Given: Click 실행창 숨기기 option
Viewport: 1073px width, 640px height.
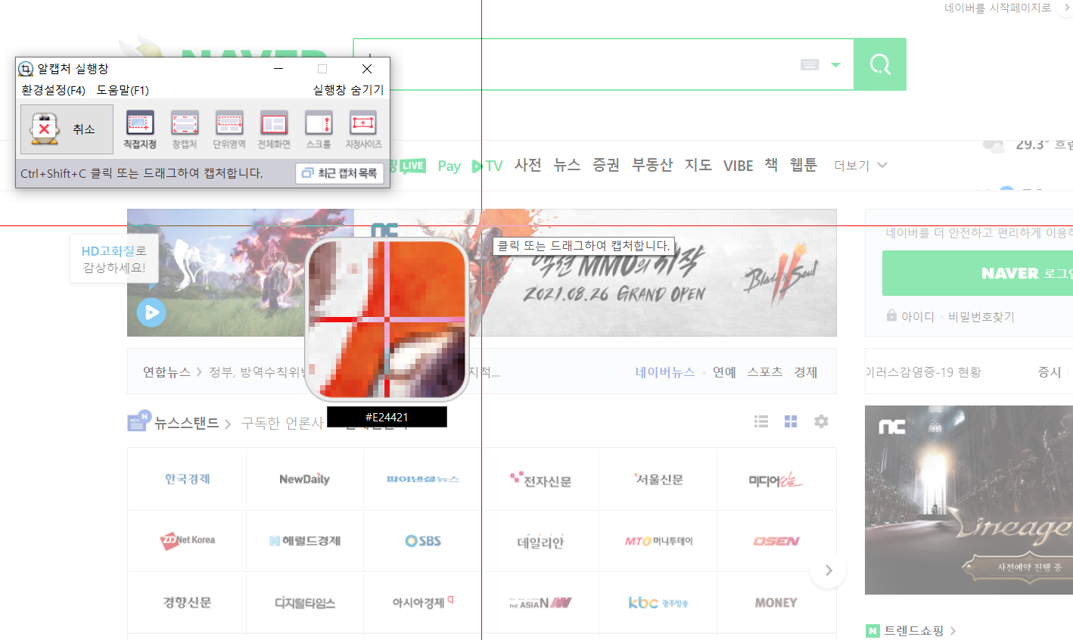Looking at the screenshot, I should pos(348,90).
